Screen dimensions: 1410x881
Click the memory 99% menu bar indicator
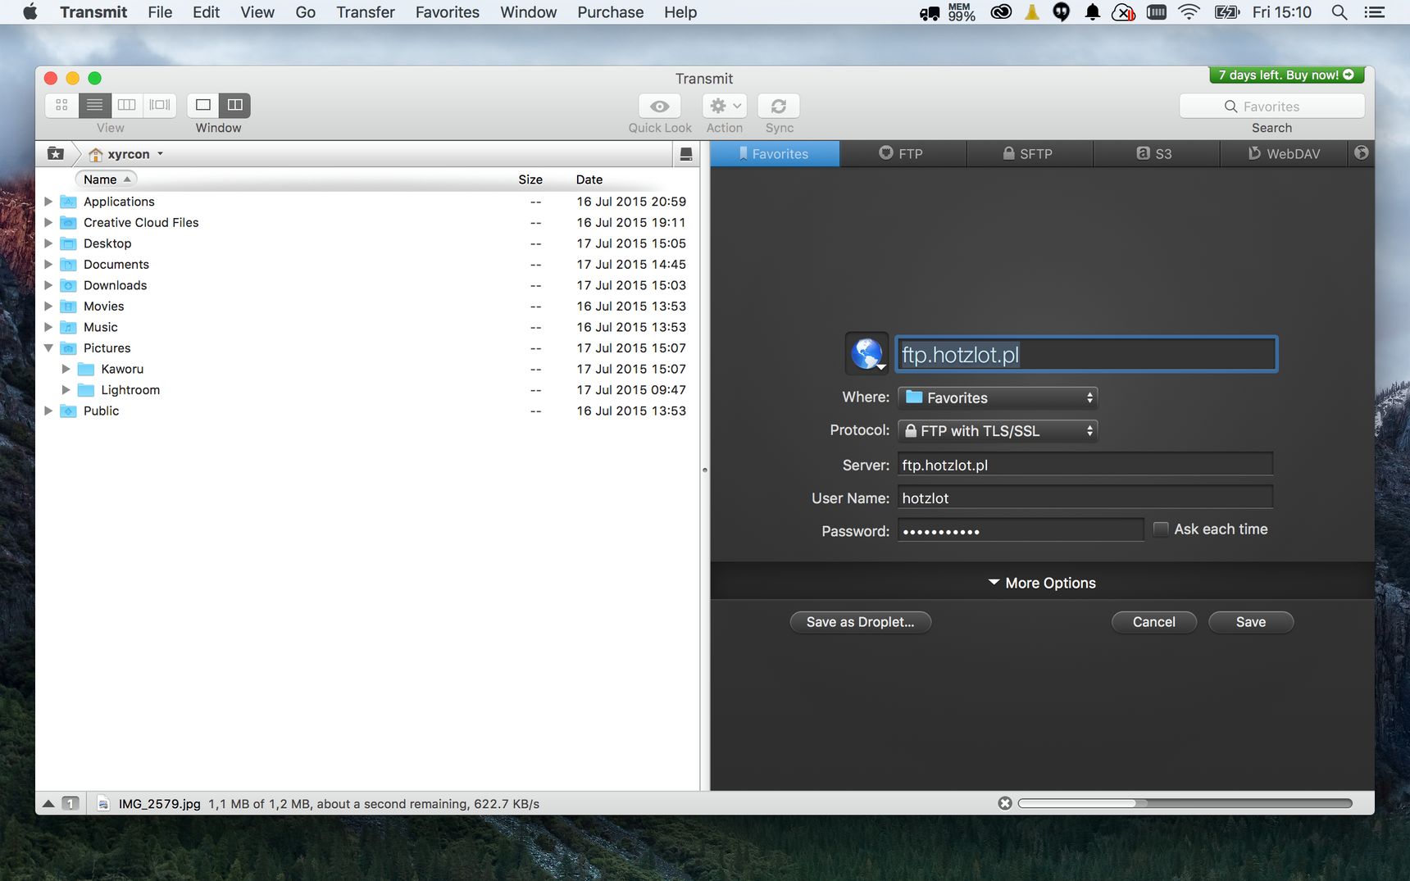click(961, 12)
